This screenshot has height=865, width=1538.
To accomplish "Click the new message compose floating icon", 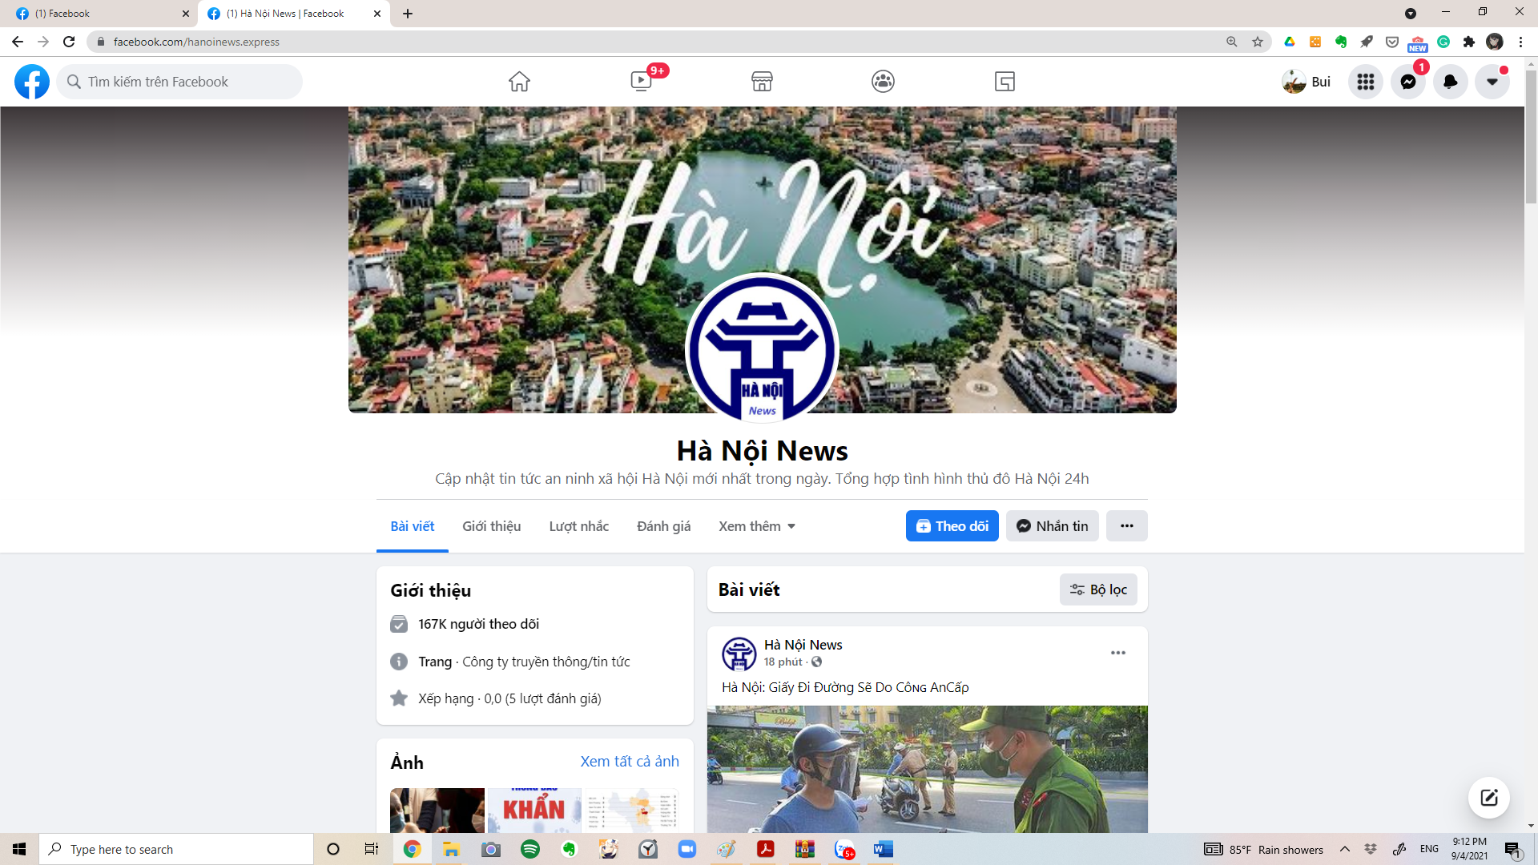I will click(1489, 798).
